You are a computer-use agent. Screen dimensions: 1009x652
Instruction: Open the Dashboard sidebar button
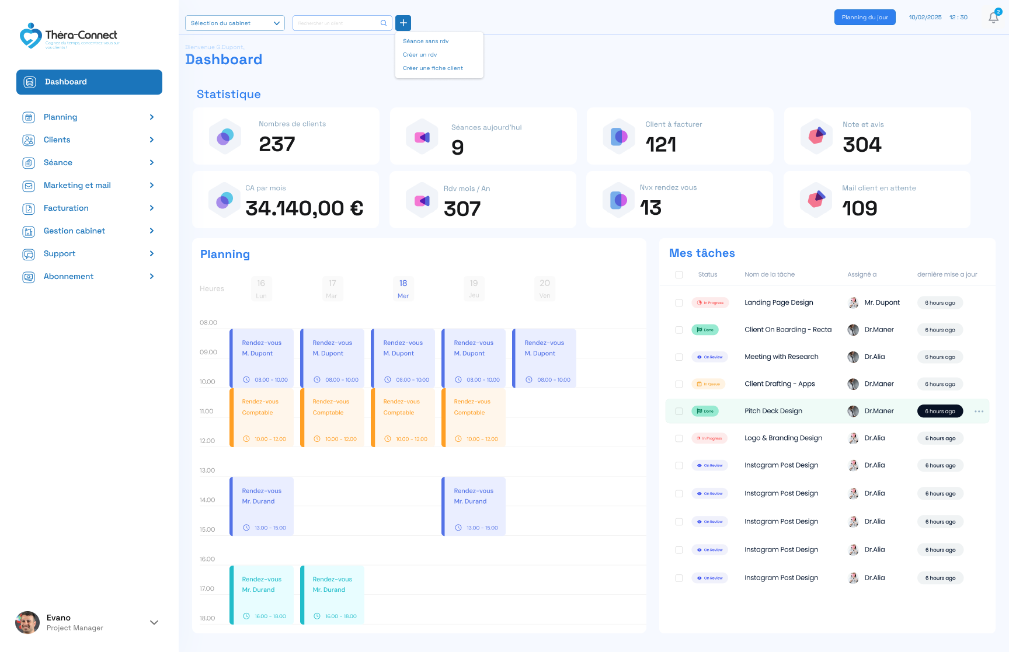(89, 82)
